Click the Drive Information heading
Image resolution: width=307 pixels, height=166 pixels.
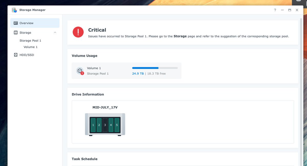[88, 94]
